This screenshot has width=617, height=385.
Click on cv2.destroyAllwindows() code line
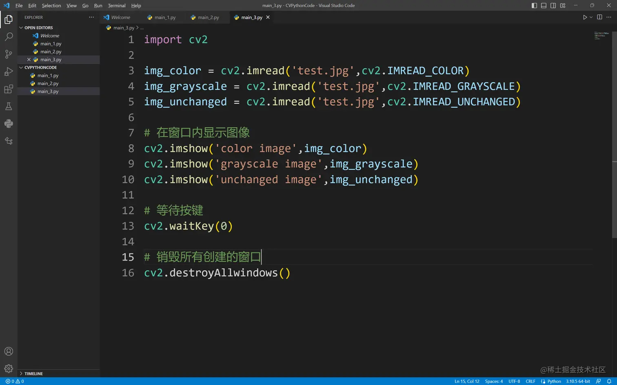217,273
